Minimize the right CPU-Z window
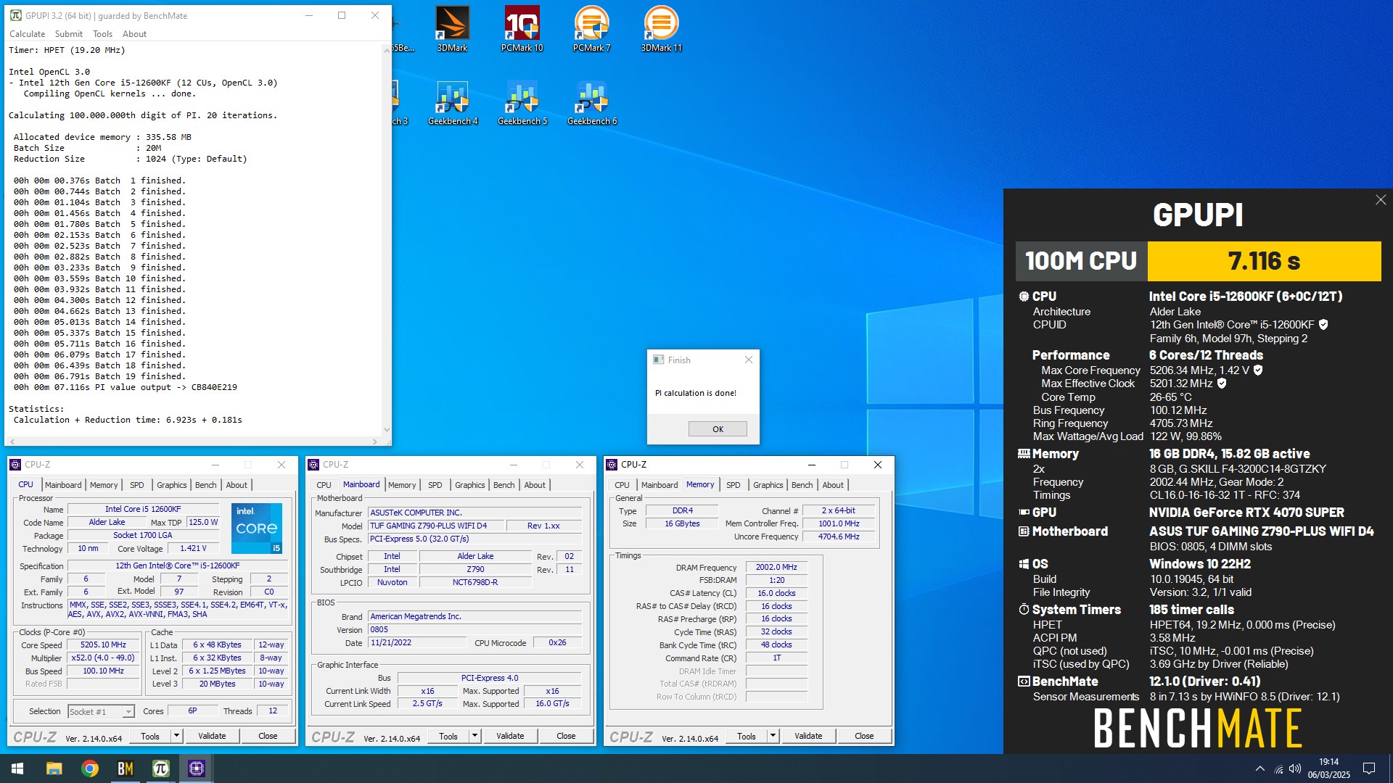Image resolution: width=1393 pixels, height=783 pixels. click(x=811, y=465)
